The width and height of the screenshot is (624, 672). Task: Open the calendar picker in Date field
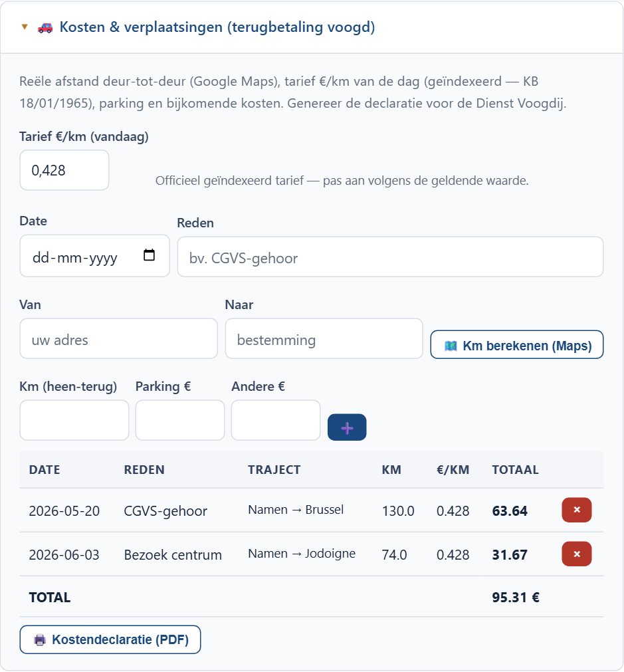(149, 255)
